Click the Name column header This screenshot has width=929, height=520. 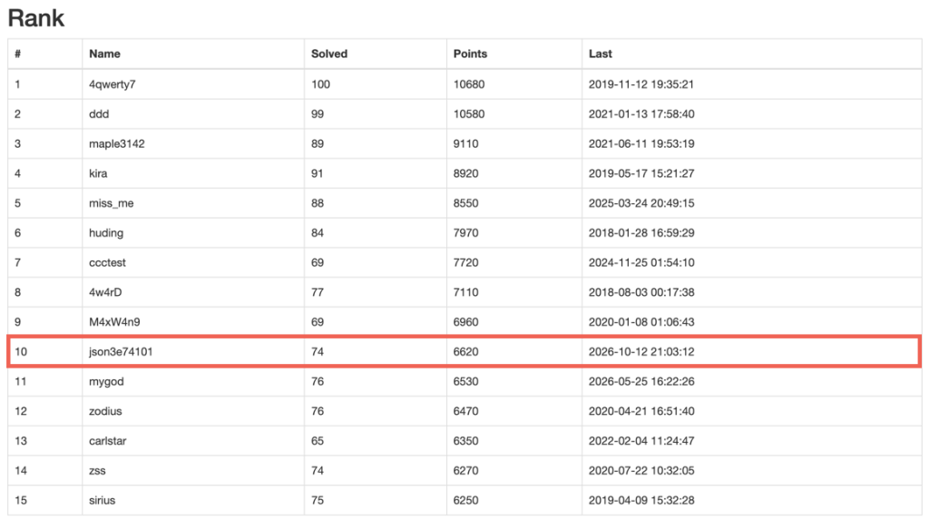(x=104, y=54)
